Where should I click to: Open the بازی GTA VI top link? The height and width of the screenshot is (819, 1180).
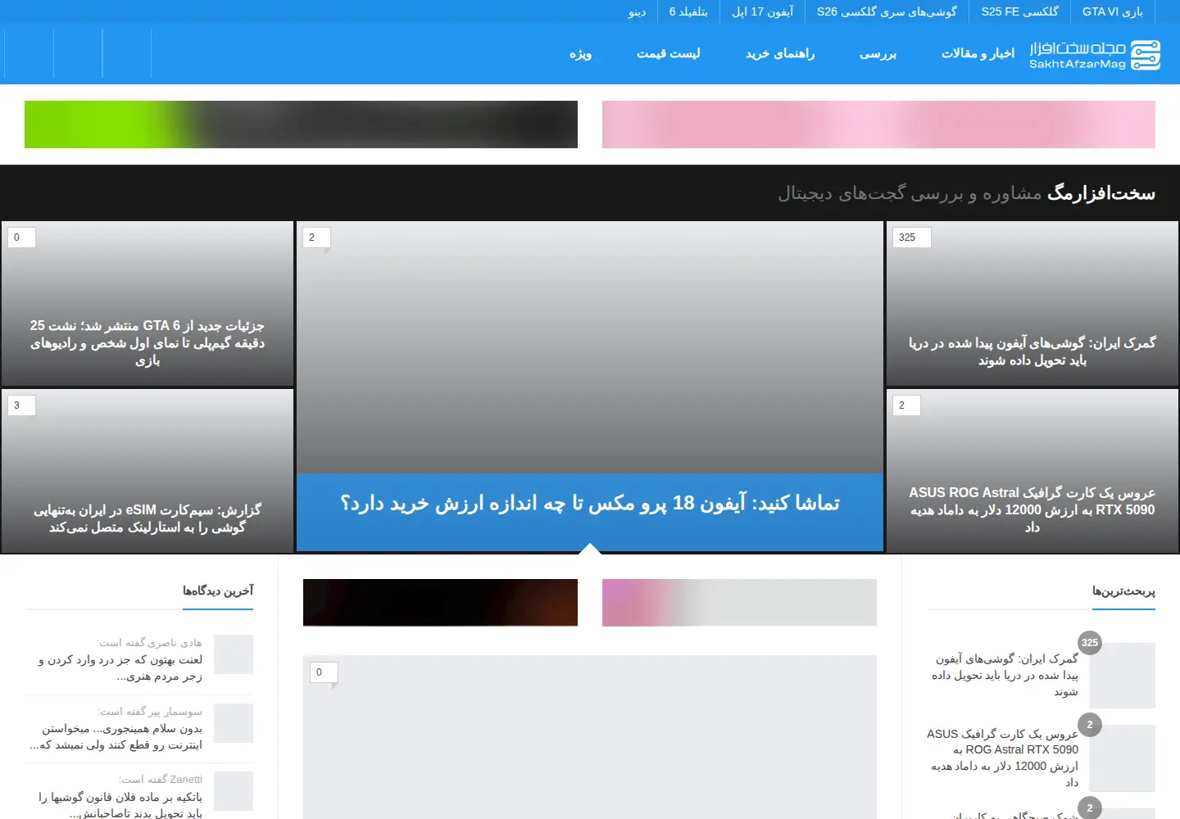[1112, 11]
